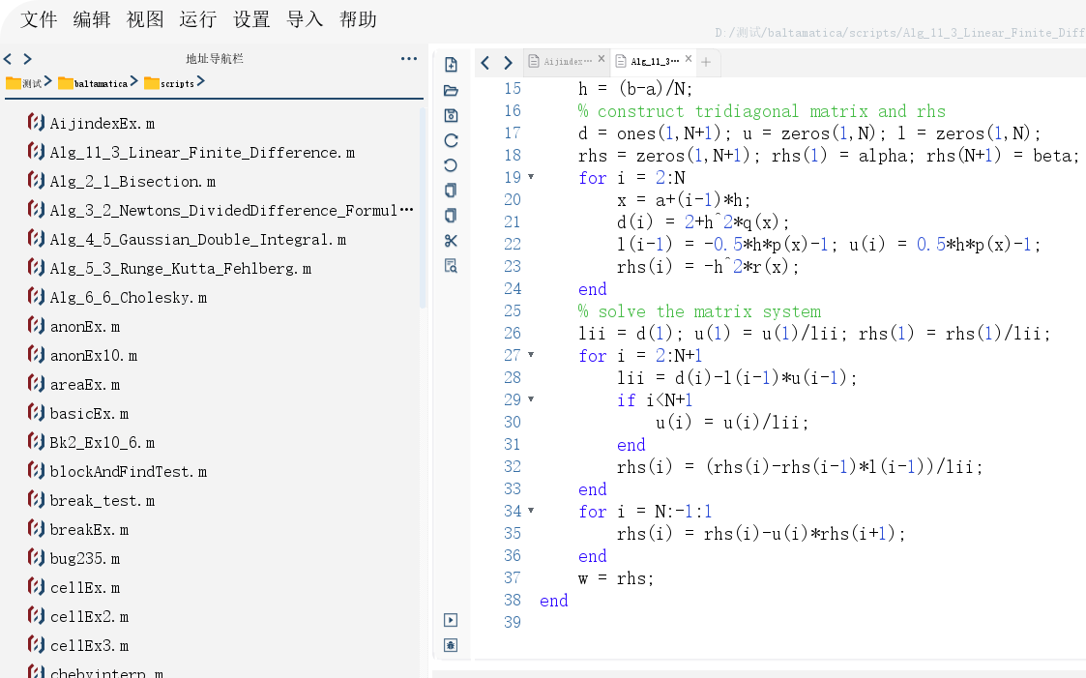
Task: Navigate forward in the address navigator
Action: coord(28,59)
